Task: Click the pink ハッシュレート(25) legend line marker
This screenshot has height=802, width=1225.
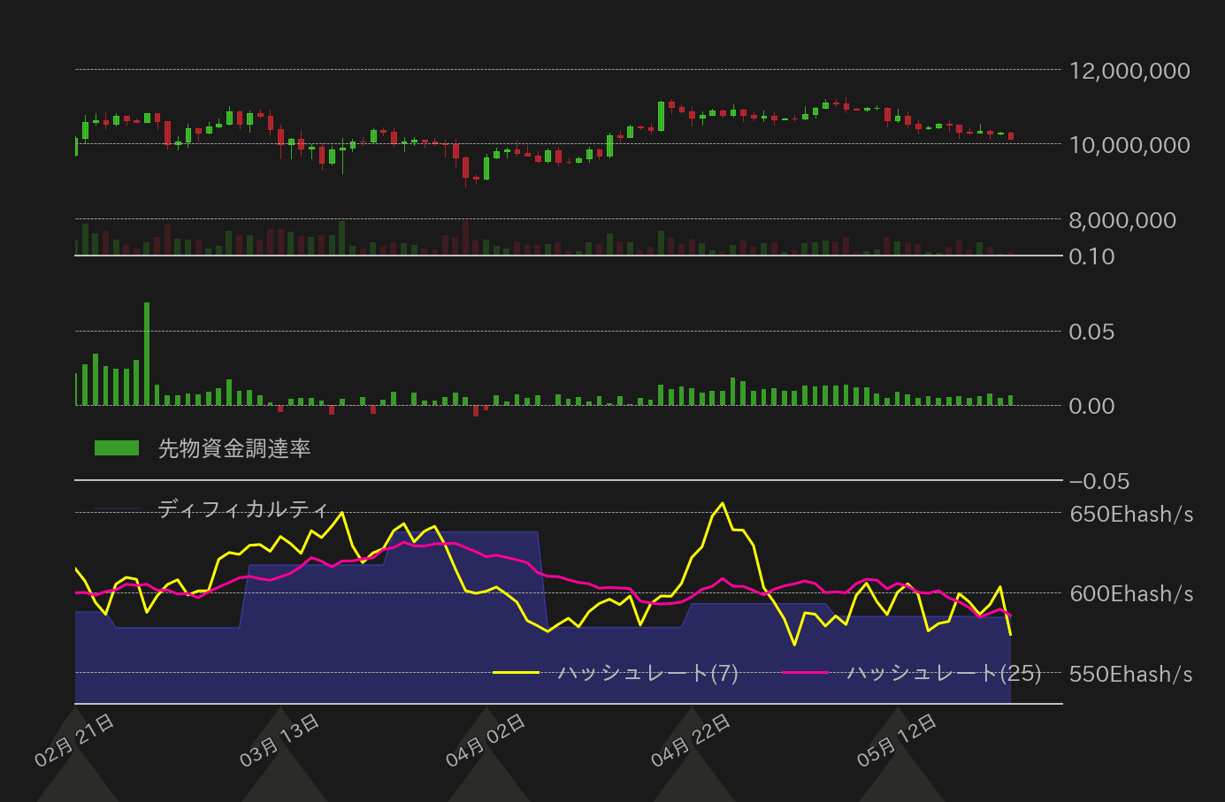Action: click(805, 673)
